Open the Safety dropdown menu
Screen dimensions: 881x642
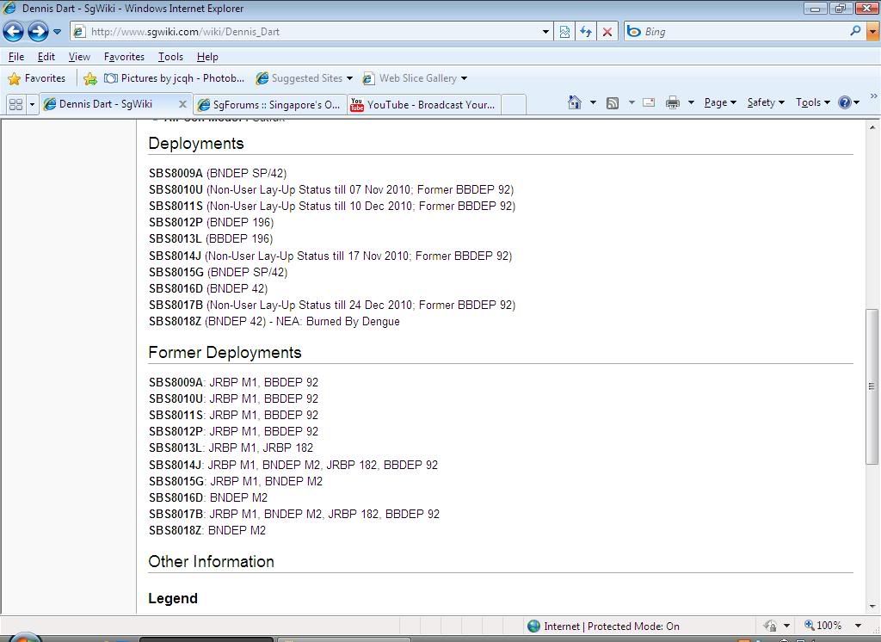coord(765,102)
